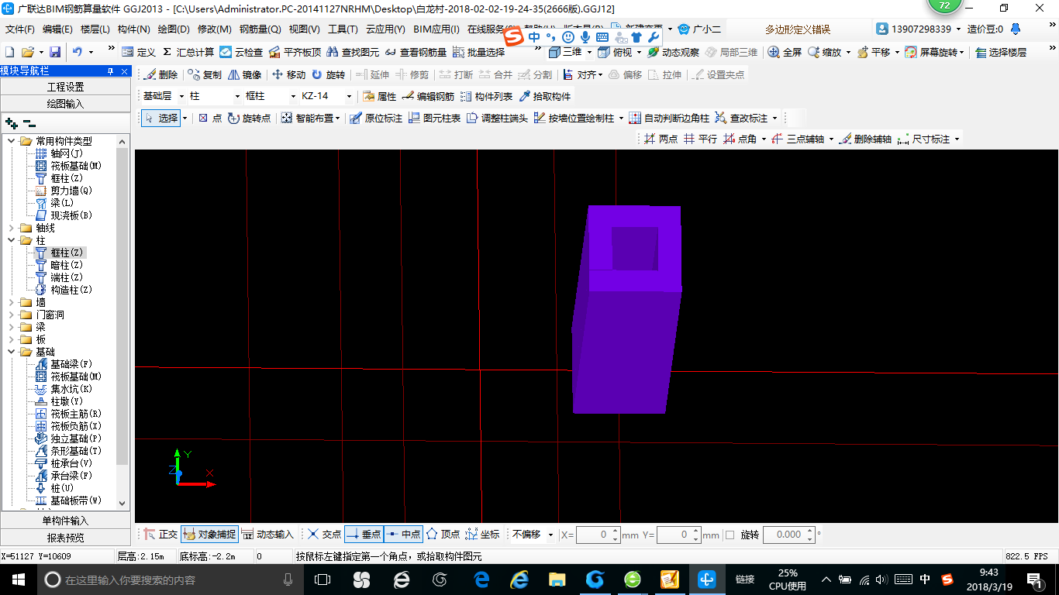Open the 图元柱表 column table

pos(434,118)
